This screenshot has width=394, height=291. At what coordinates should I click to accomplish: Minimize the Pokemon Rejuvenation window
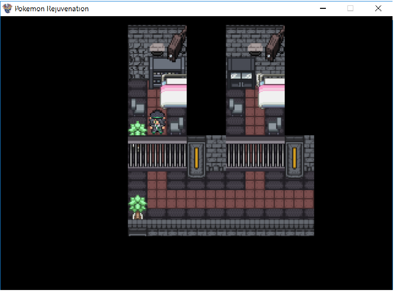click(x=323, y=8)
